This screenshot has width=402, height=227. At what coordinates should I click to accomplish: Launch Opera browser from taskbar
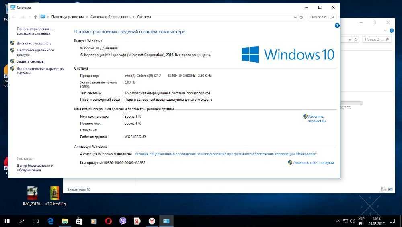(108, 221)
